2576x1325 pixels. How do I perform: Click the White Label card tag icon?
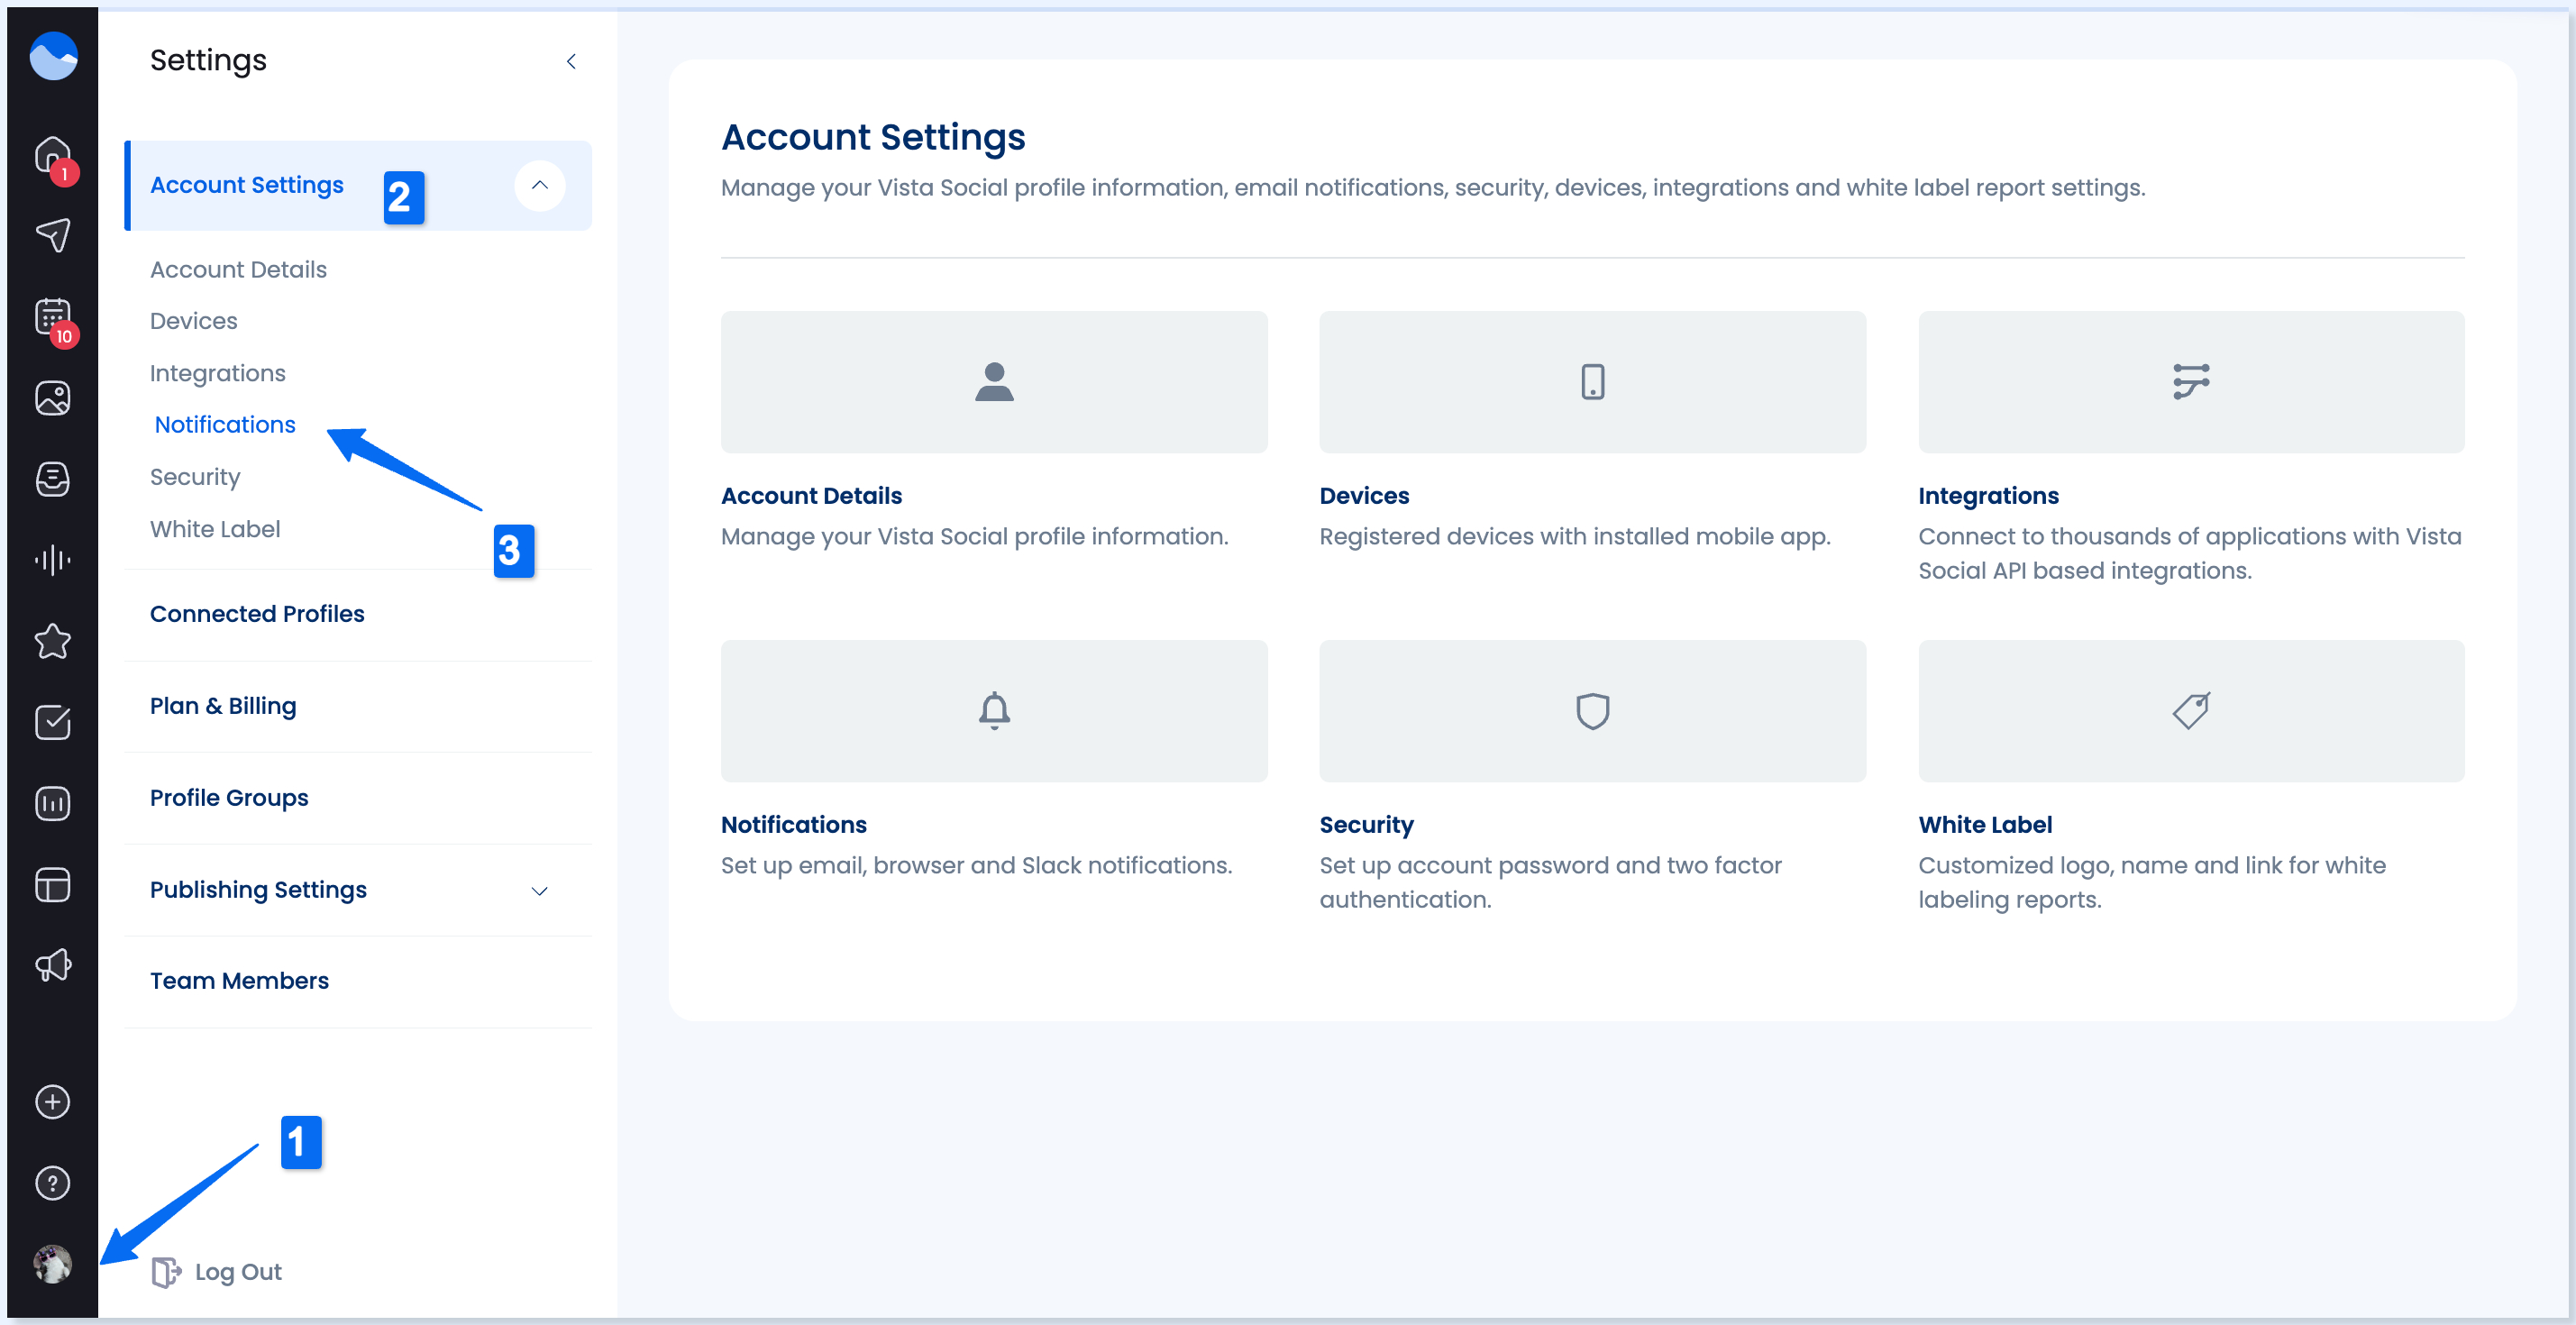coord(2191,711)
